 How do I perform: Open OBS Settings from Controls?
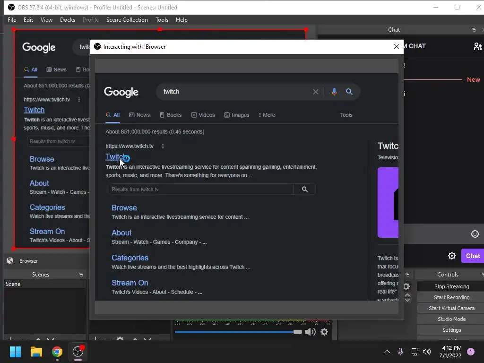pos(451,330)
